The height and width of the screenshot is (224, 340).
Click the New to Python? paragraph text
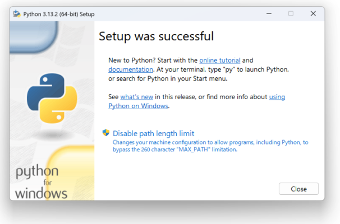[199, 69]
